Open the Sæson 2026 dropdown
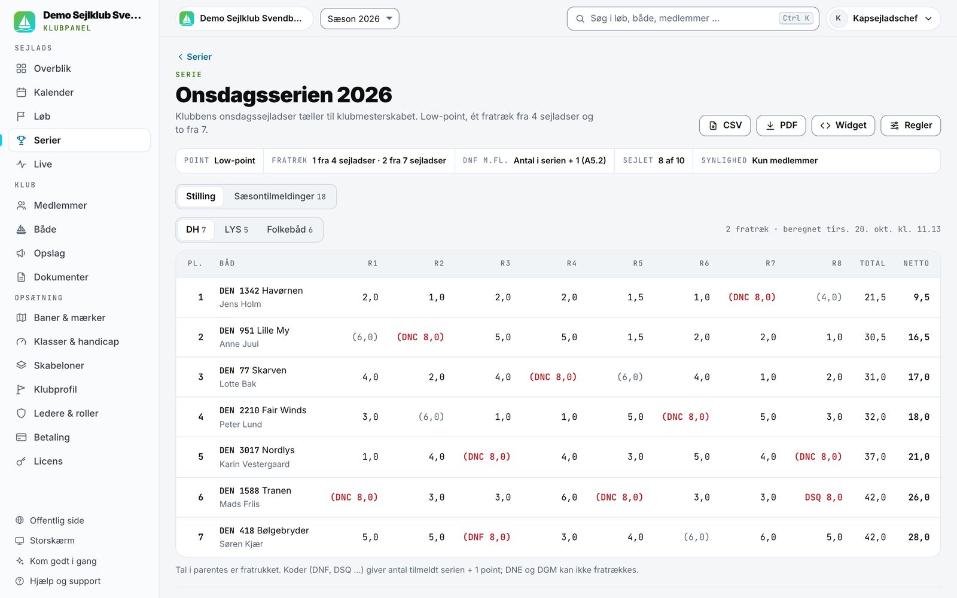 359,19
